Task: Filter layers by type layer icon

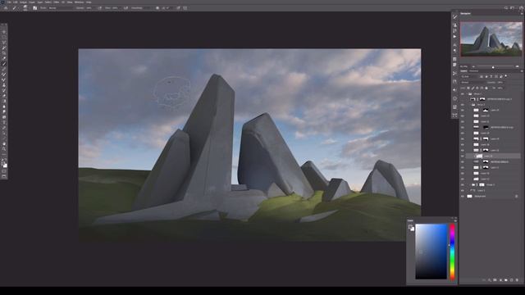Action: click(x=491, y=76)
